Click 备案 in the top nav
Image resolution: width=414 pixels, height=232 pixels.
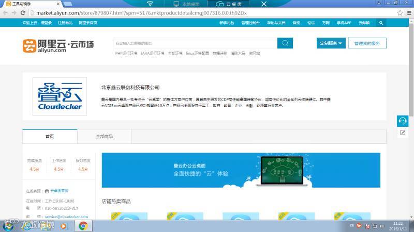296,23
